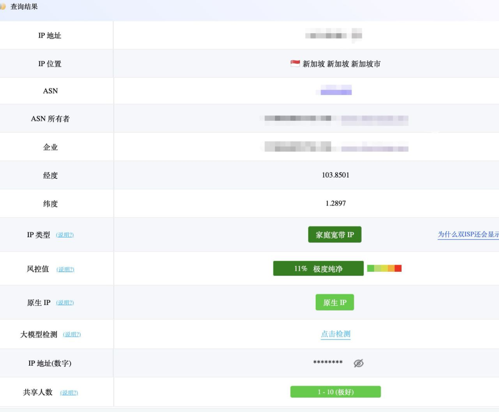Click 点击检测 to run the AI model detection
This screenshot has width=499, height=412.
(x=335, y=334)
